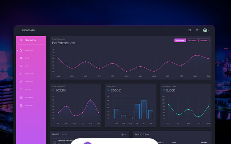Click the Simple Table heading
The image size is (231, 144).
tap(141, 134)
